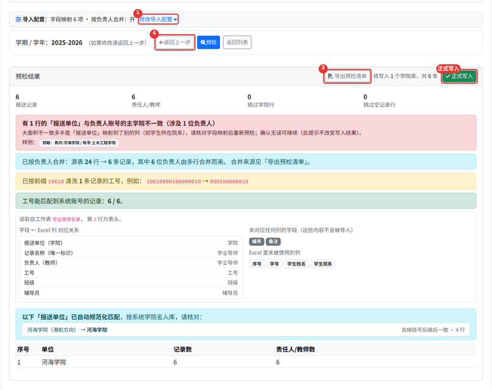Export the list via 导出预检清单
Image resolution: width=492 pixels, height=390 pixels.
coord(347,76)
